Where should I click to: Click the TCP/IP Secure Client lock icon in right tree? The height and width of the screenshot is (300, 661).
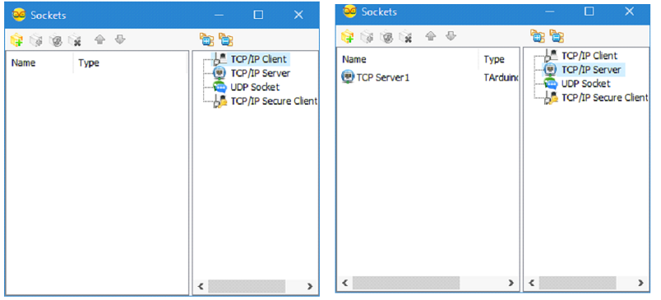click(551, 98)
